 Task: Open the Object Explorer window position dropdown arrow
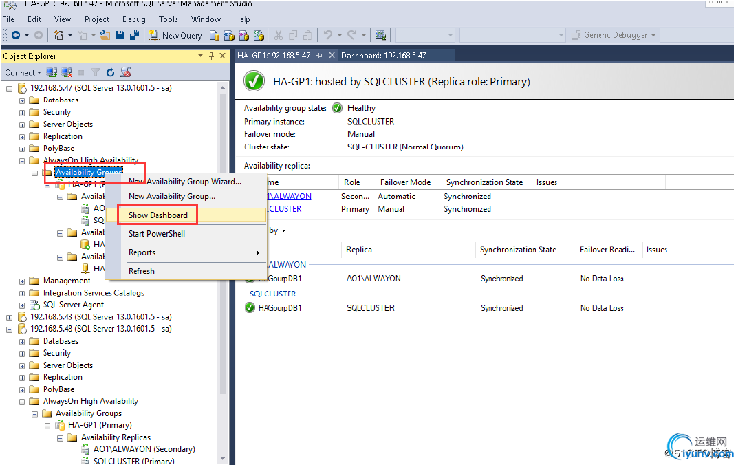coord(201,56)
